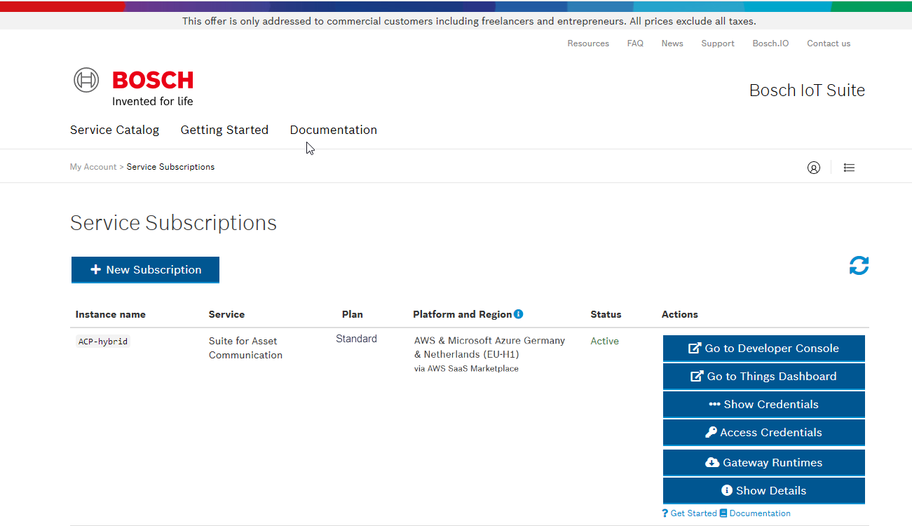Click the Service Subscriptions page heading
This screenshot has width=912, height=526.
(x=173, y=223)
